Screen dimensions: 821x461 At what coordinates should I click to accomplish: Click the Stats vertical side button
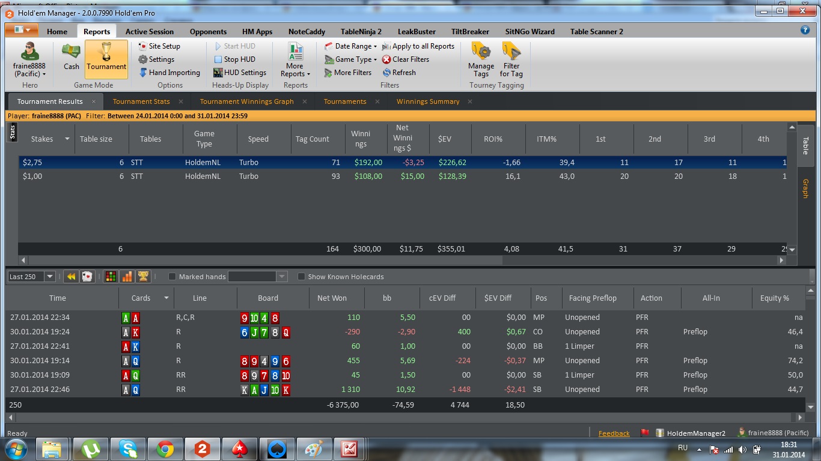tap(12, 132)
